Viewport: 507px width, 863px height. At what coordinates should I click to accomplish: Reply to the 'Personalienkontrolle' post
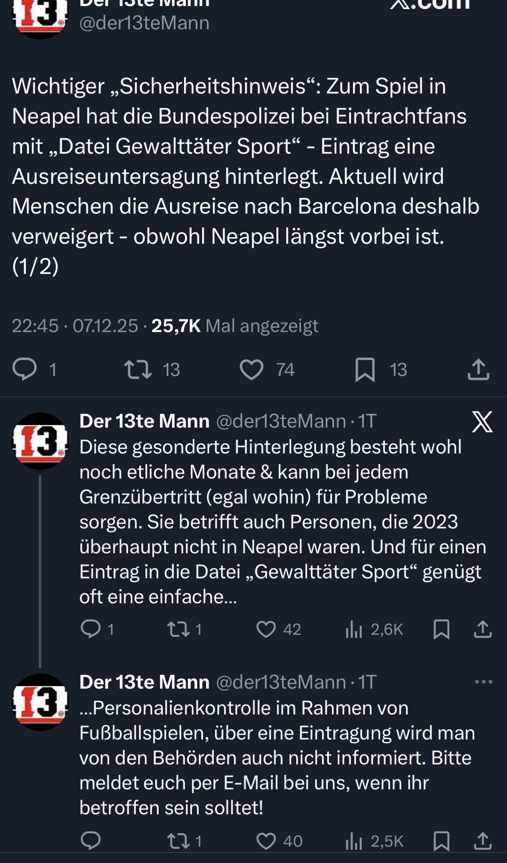click(x=91, y=841)
